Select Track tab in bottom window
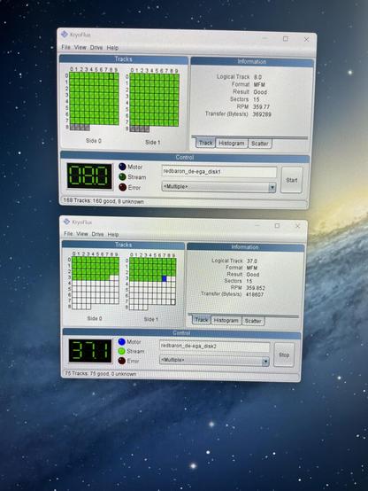The height and width of the screenshot is (491, 368). (x=201, y=320)
